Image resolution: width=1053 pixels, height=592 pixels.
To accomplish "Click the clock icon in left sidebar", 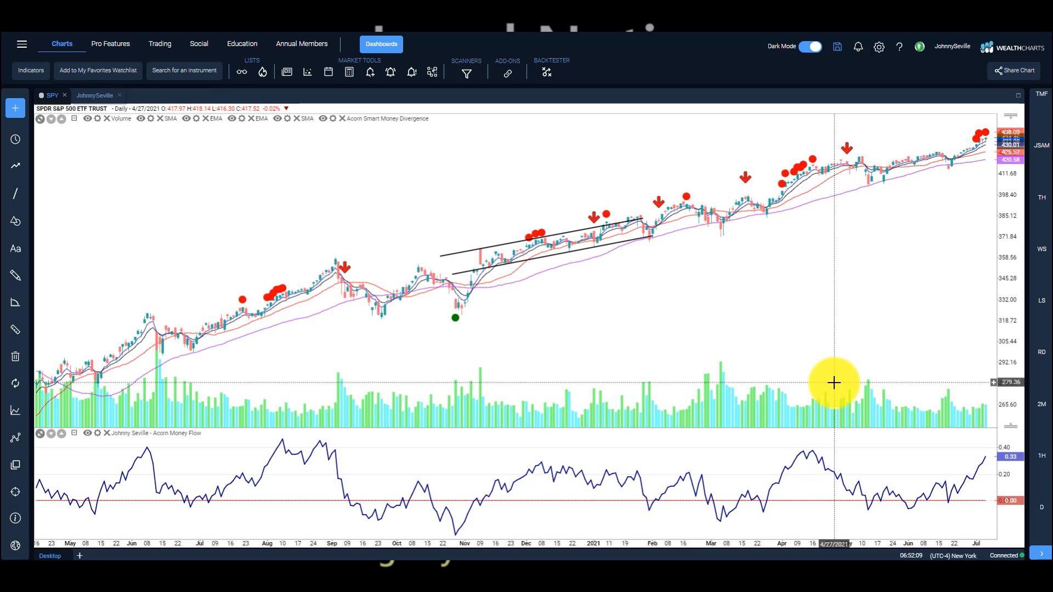I will coord(15,139).
